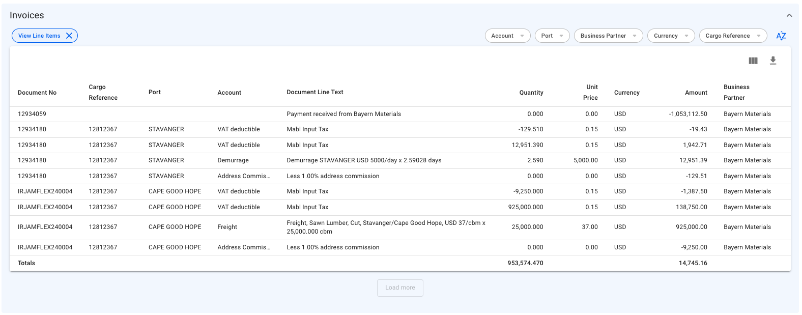The height and width of the screenshot is (315, 802).
Task: Open the Currency filter dropdown
Action: click(x=671, y=36)
